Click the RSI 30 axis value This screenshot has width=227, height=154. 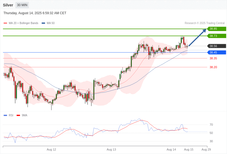(x=211, y=141)
